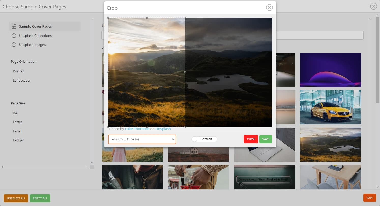Open the Unsplash credit link
The width and height of the screenshot is (380, 206).
click(x=163, y=129)
